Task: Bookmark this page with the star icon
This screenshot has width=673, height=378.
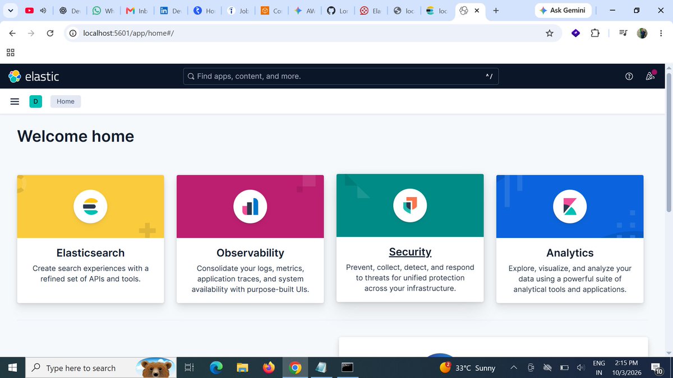Action: pyautogui.click(x=550, y=34)
